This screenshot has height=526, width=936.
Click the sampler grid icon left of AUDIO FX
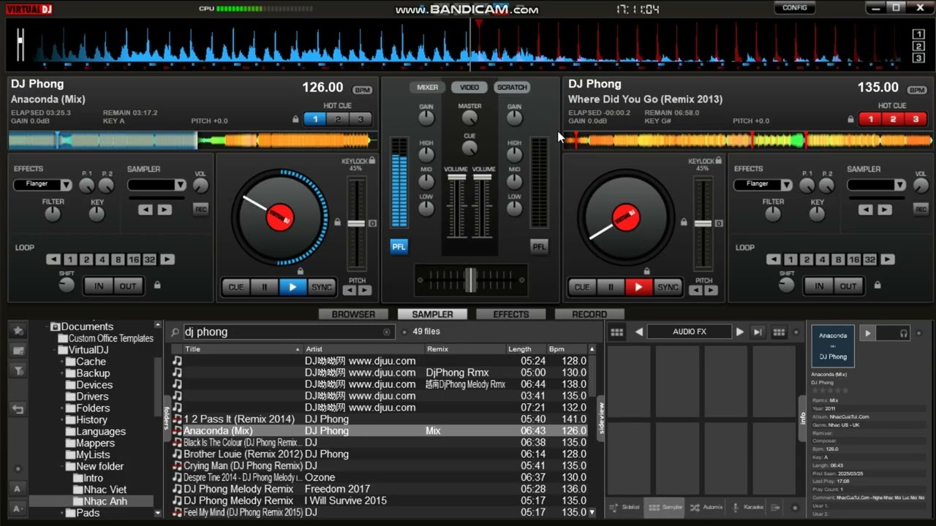[x=617, y=332]
